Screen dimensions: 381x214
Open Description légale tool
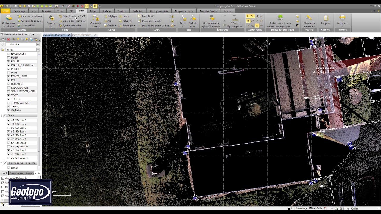click(149, 21)
